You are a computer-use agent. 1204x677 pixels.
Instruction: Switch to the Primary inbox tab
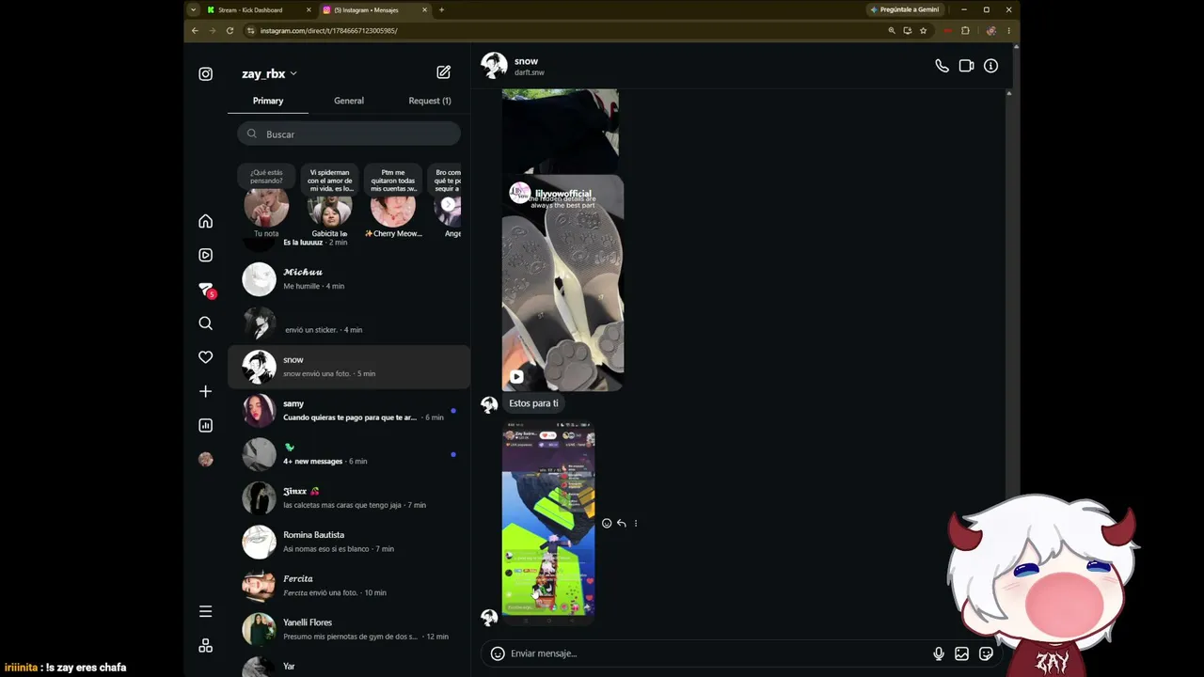pos(268,101)
